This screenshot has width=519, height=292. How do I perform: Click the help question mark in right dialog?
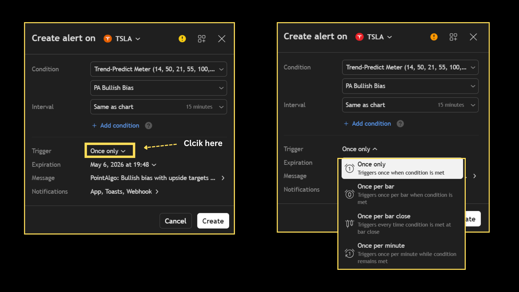(x=400, y=124)
